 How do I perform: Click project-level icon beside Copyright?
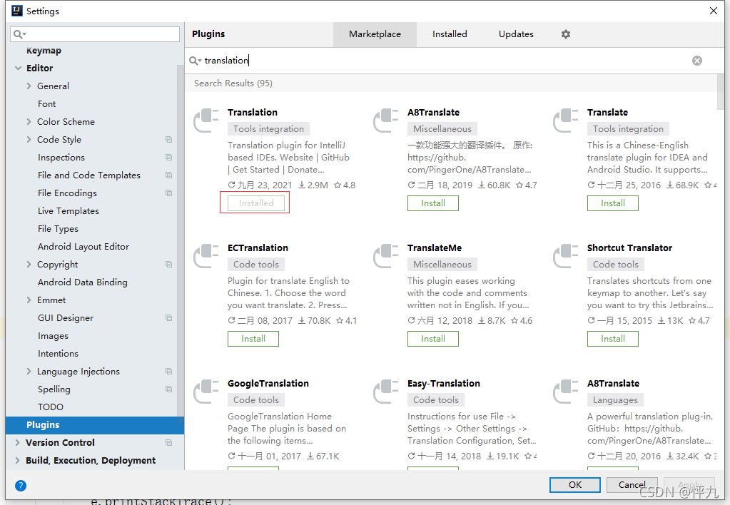168,265
